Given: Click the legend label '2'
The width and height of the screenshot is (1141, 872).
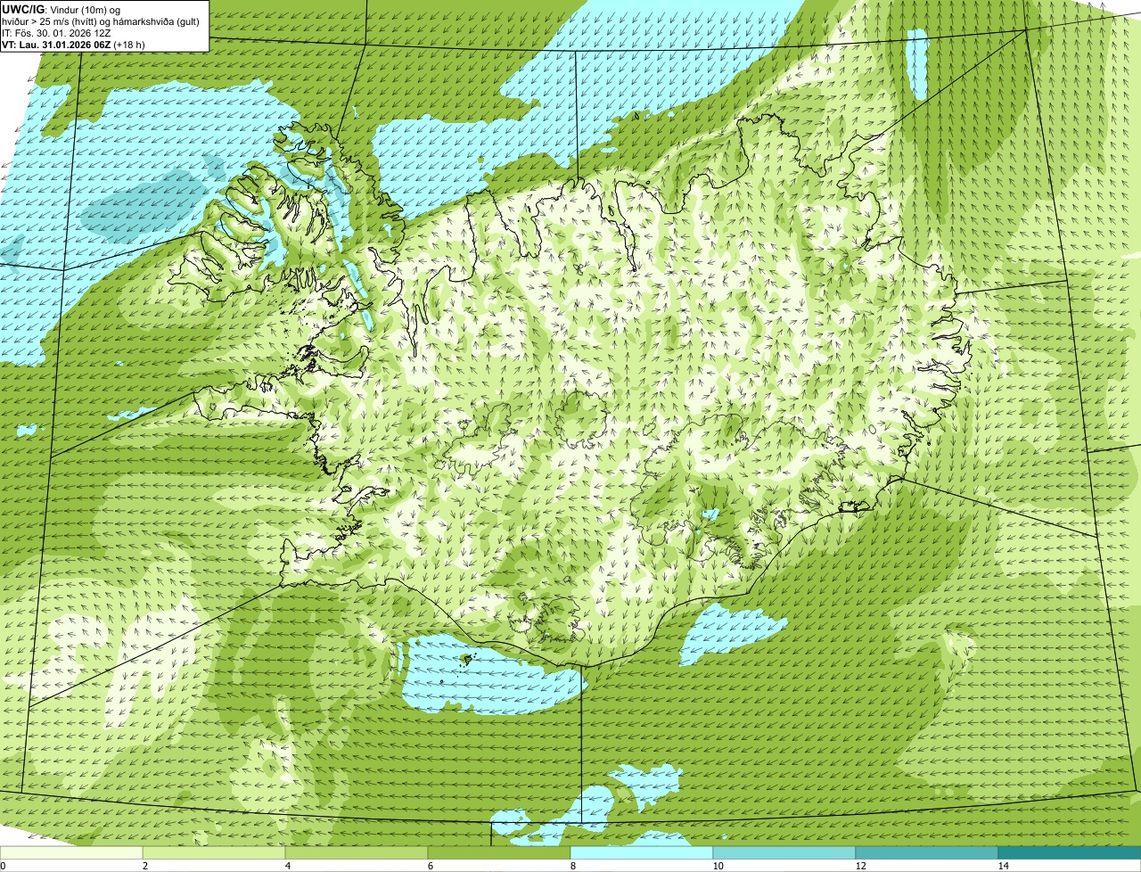Looking at the screenshot, I should click(x=144, y=866).
